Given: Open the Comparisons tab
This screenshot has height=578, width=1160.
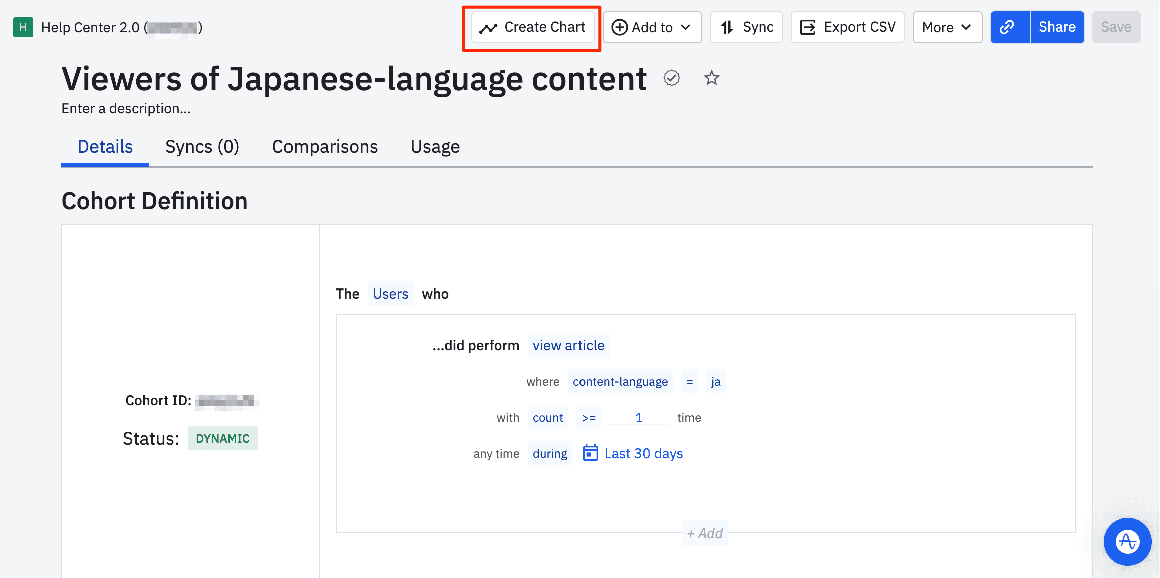Looking at the screenshot, I should (325, 147).
